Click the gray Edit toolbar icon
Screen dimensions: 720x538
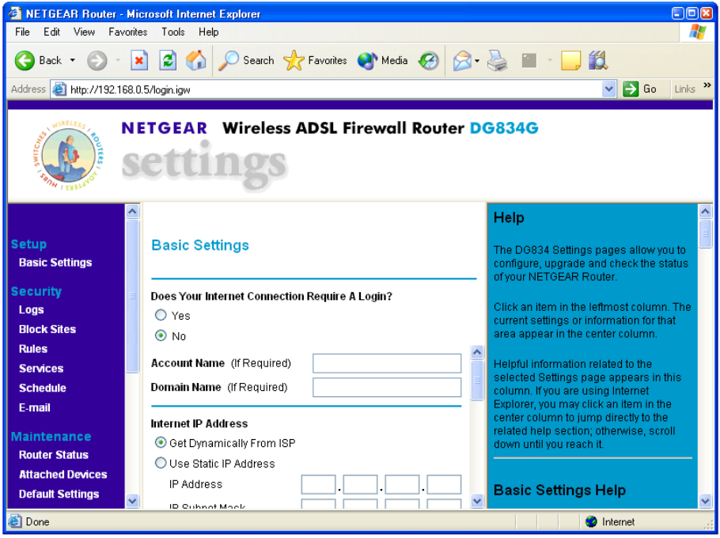(529, 60)
